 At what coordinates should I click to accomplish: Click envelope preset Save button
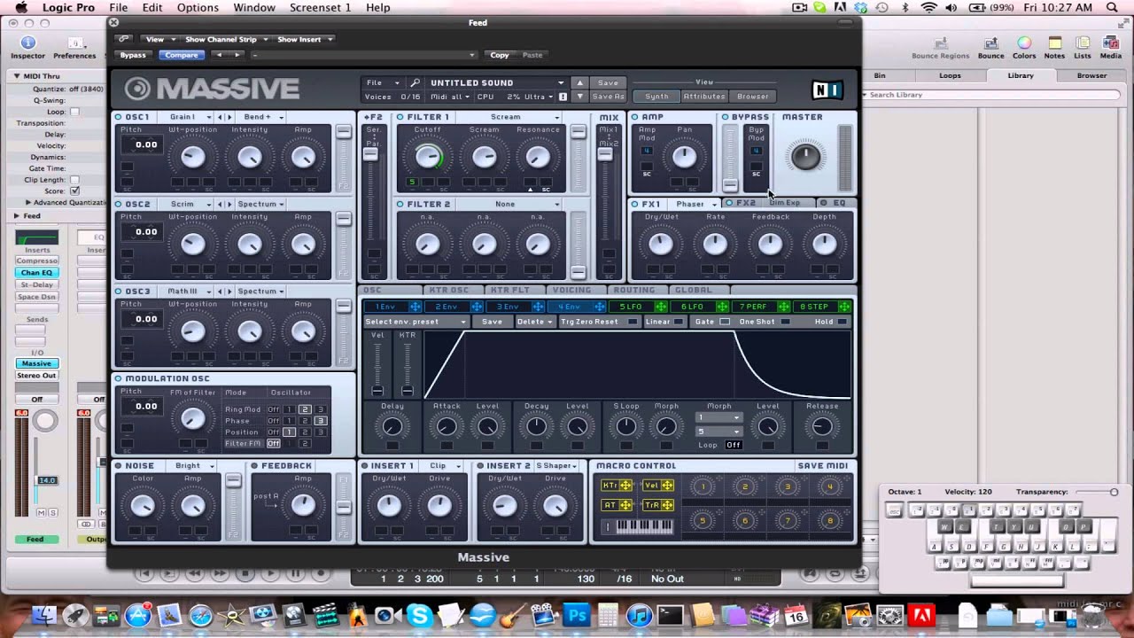[x=492, y=322]
